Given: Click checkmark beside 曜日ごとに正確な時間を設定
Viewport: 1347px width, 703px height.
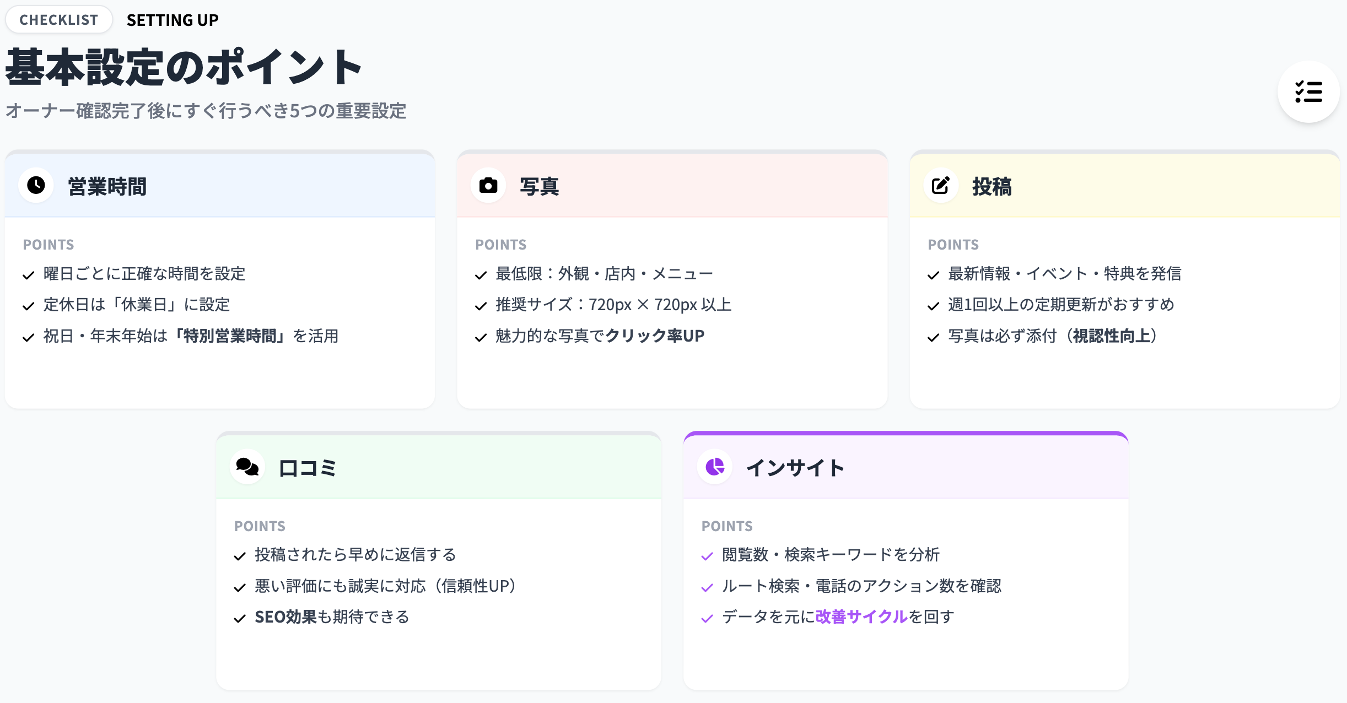Looking at the screenshot, I should [x=29, y=275].
